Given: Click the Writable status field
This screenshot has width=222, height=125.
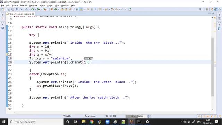Looking at the screenshot, I should (x=67, y=116).
